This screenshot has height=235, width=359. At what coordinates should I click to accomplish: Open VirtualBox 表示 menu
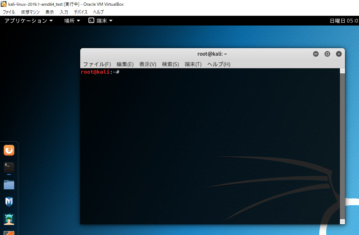50,12
